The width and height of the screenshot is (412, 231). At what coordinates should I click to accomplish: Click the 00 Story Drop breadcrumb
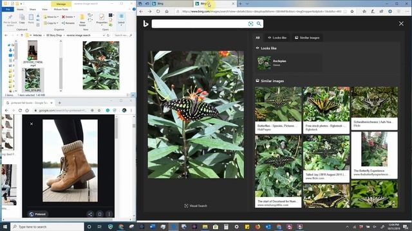(x=54, y=35)
